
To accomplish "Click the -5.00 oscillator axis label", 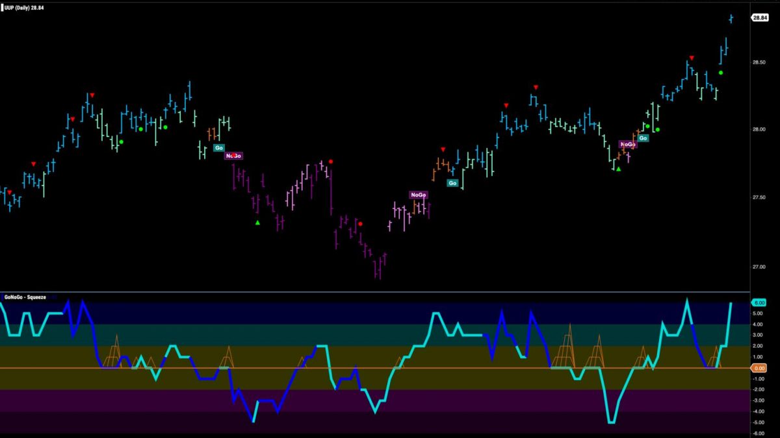I will [x=759, y=422].
